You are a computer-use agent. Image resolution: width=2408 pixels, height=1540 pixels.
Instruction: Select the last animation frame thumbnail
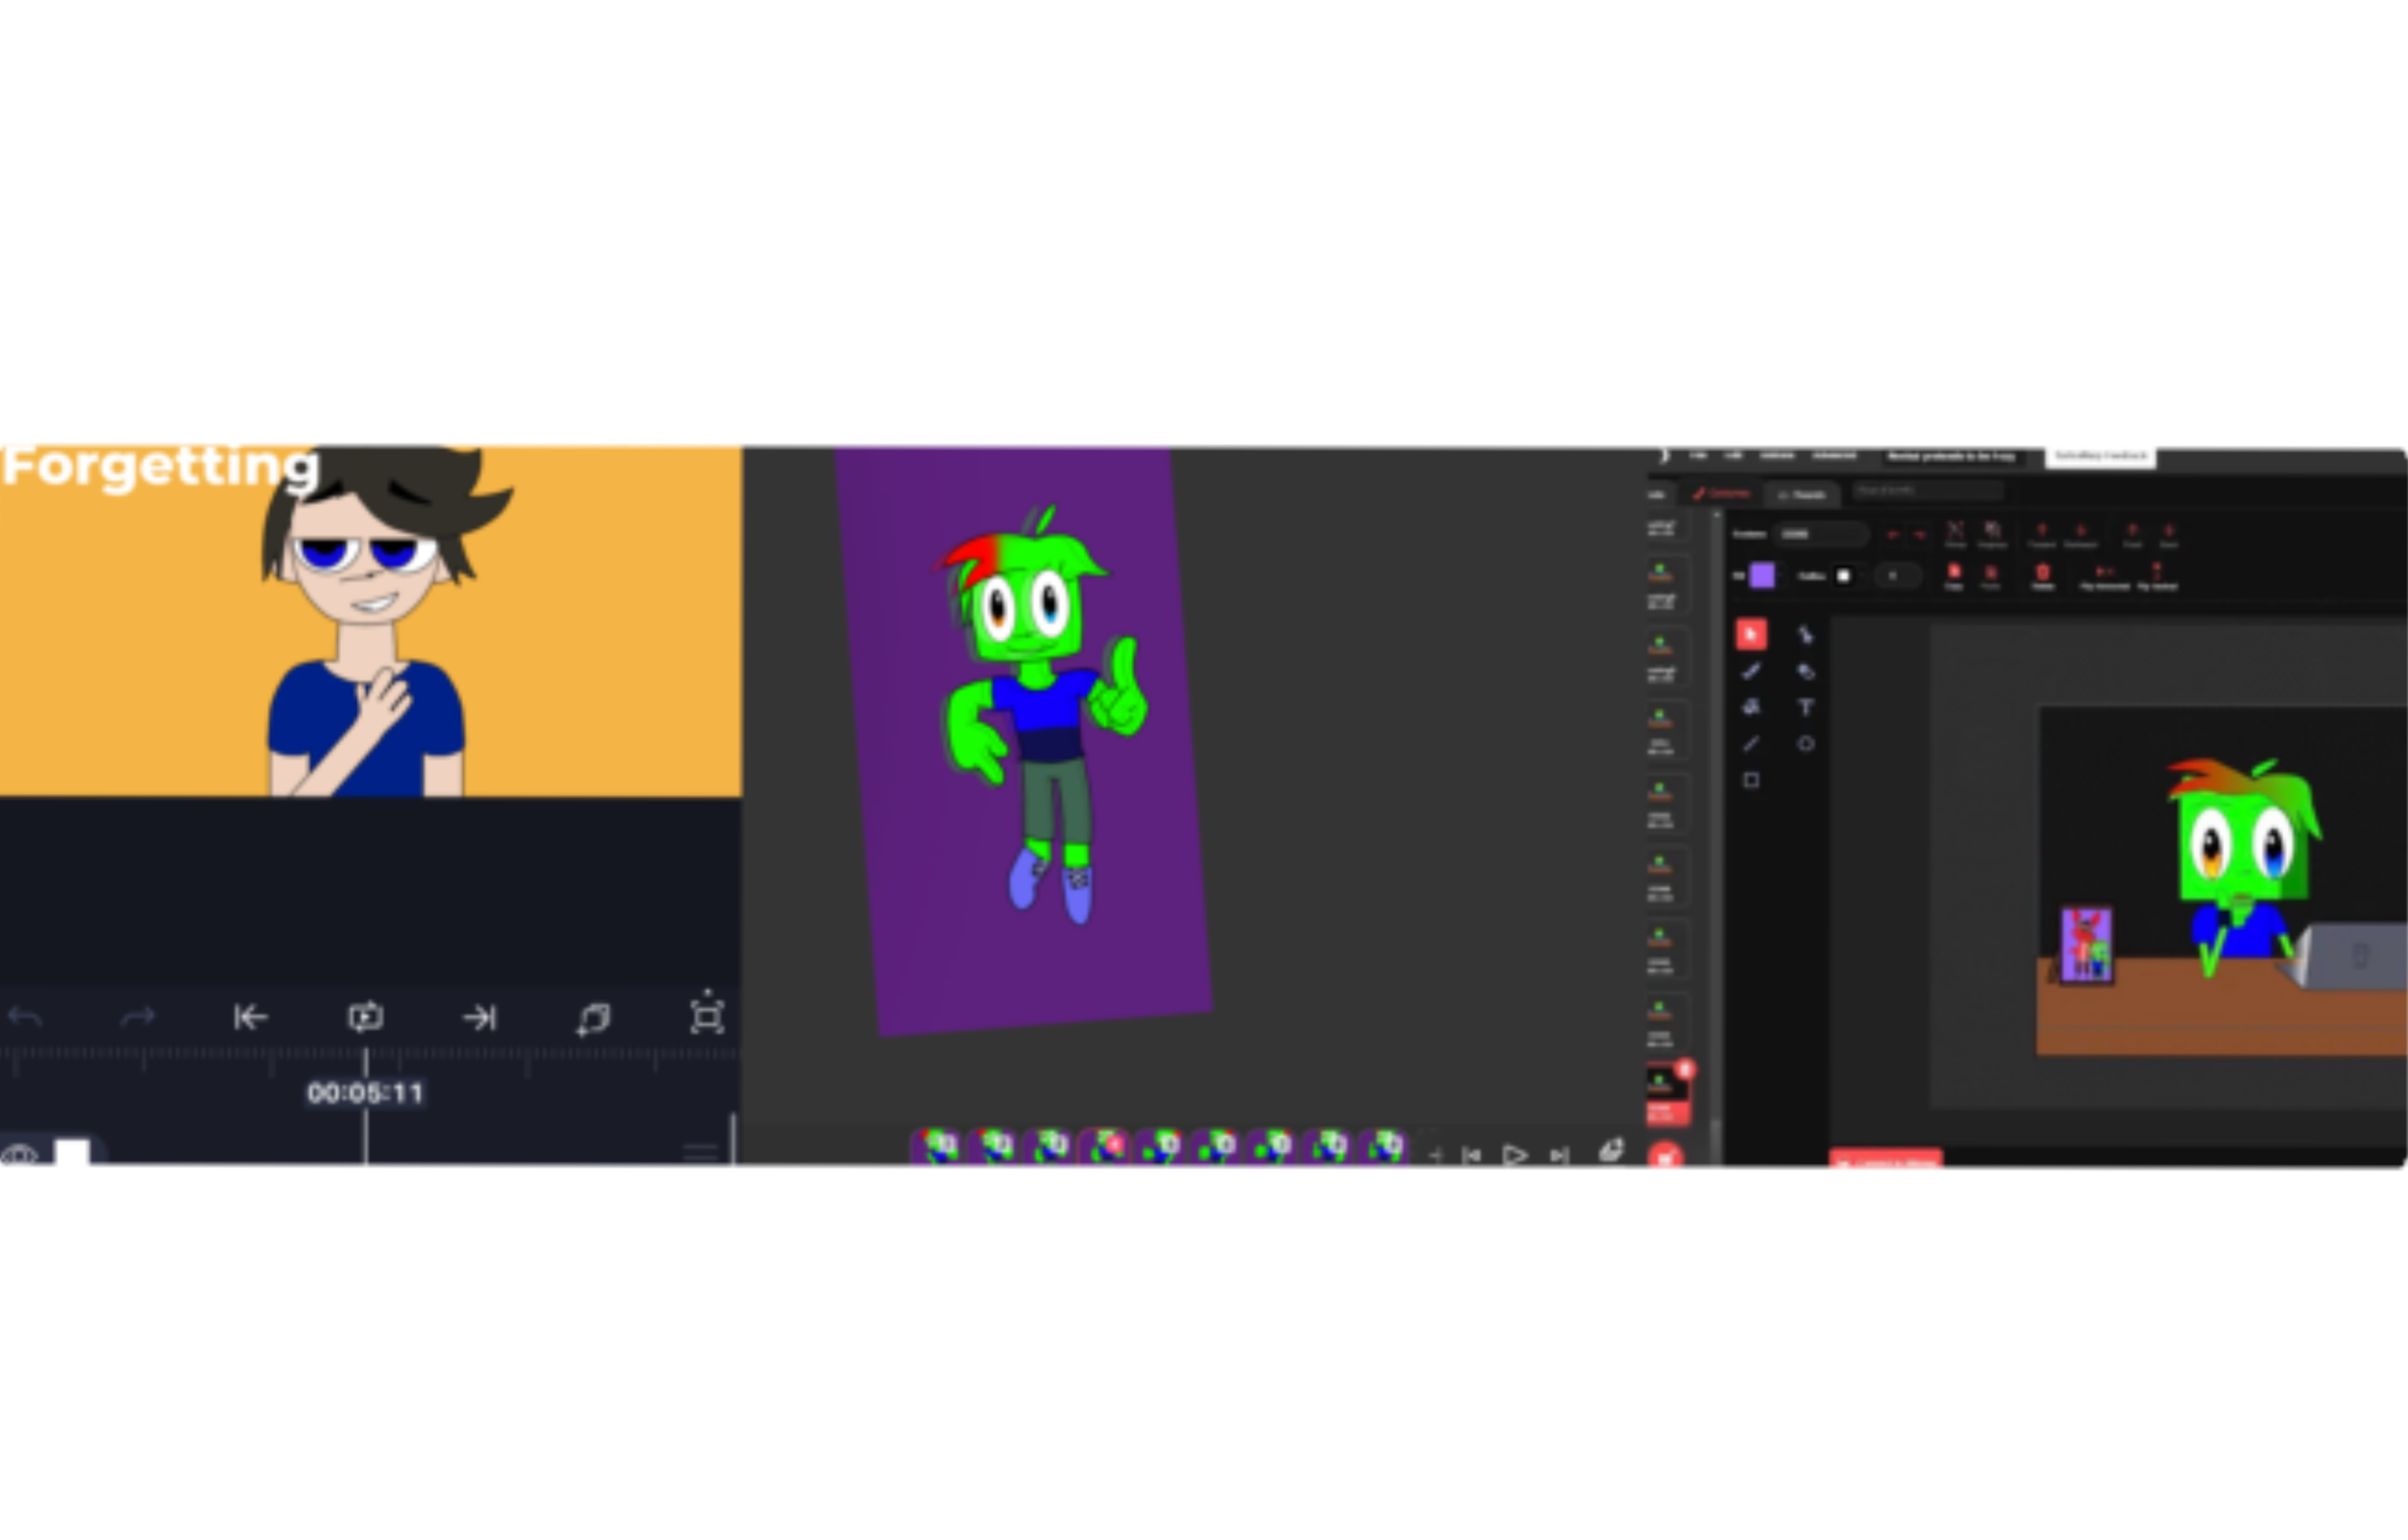pyautogui.click(x=1385, y=1146)
